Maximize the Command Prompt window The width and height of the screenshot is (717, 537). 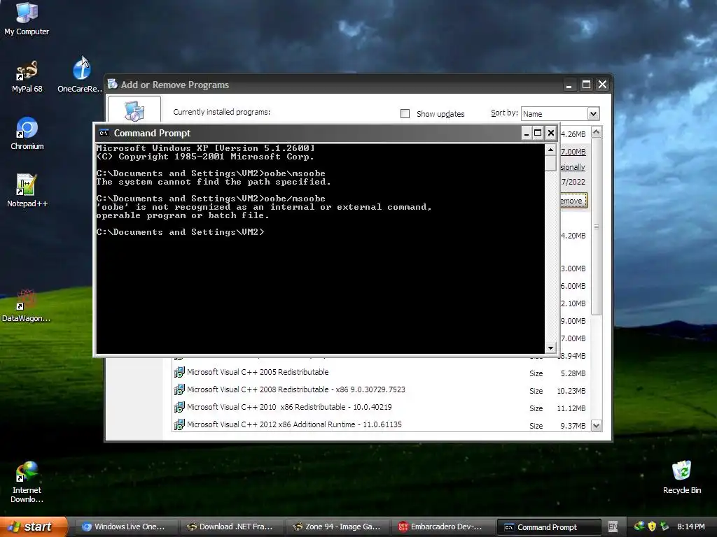(538, 133)
